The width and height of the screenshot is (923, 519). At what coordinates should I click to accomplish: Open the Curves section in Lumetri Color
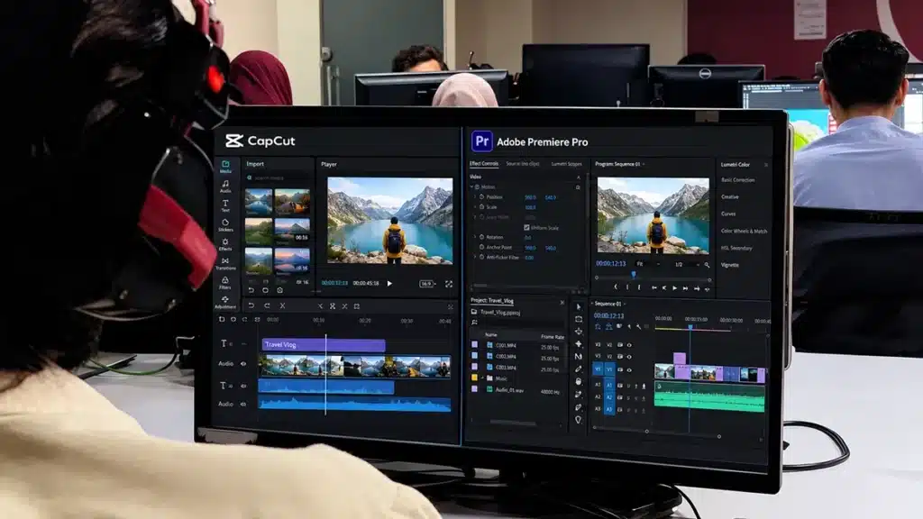click(728, 214)
